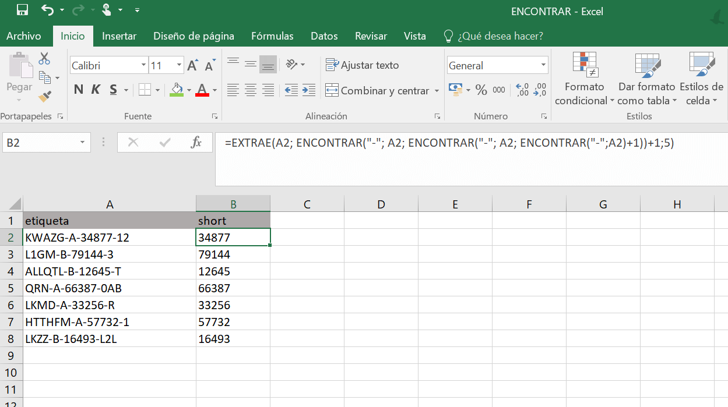Cut selection with the scissors icon
Screen dimensions: 728x407
(44, 58)
